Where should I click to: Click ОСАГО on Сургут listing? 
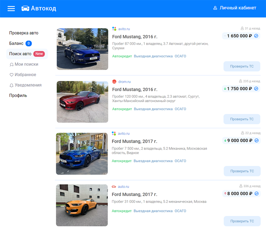coord(180,109)
